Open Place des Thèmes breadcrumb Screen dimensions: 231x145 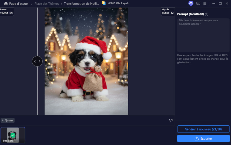tap(47, 4)
